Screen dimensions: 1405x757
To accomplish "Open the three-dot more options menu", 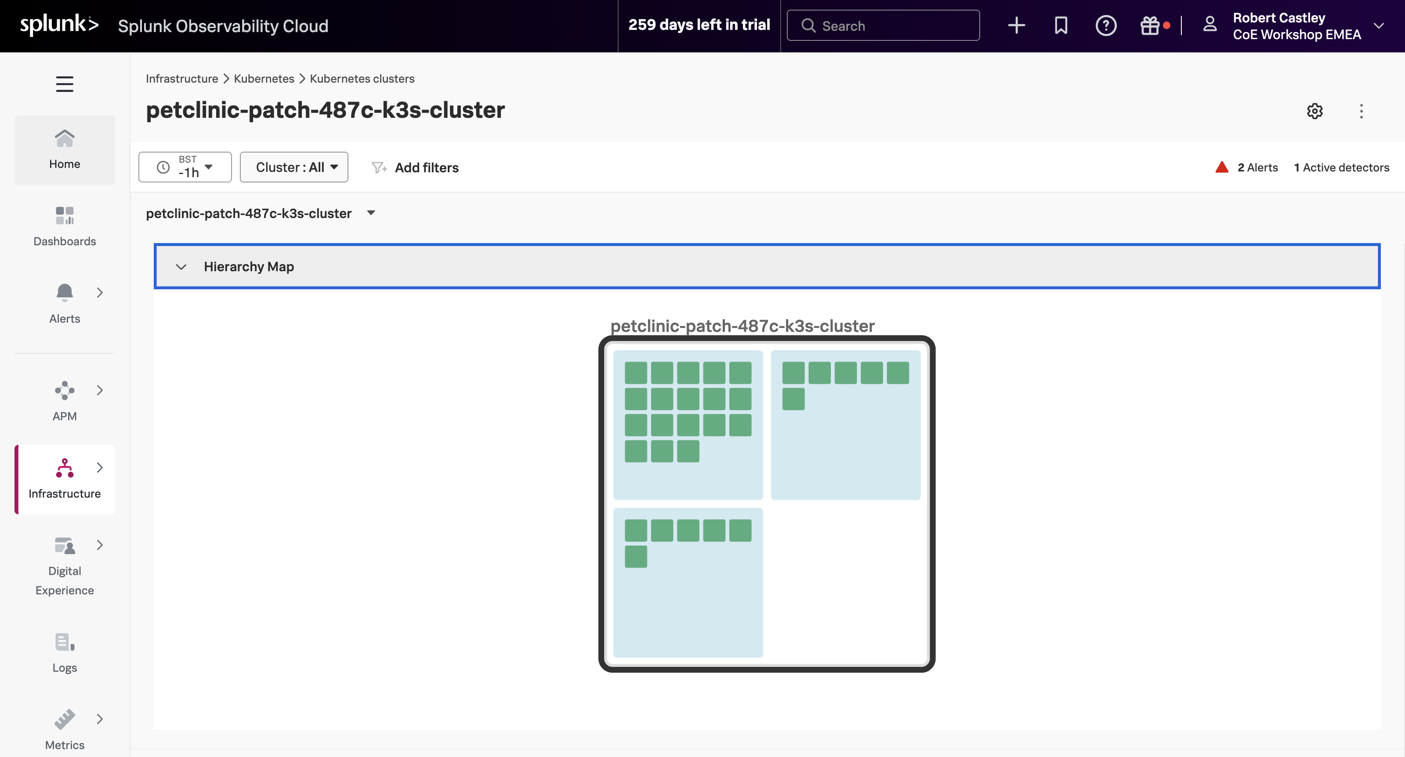I will tap(1361, 111).
